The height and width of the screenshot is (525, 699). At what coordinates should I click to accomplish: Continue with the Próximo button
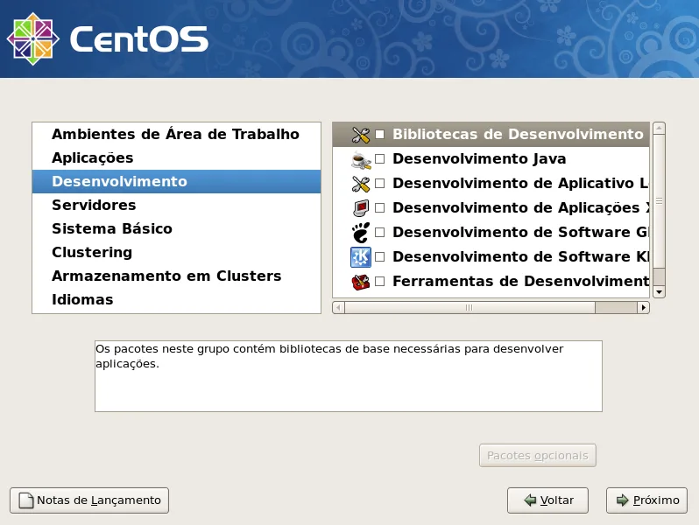[x=646, y=500]
